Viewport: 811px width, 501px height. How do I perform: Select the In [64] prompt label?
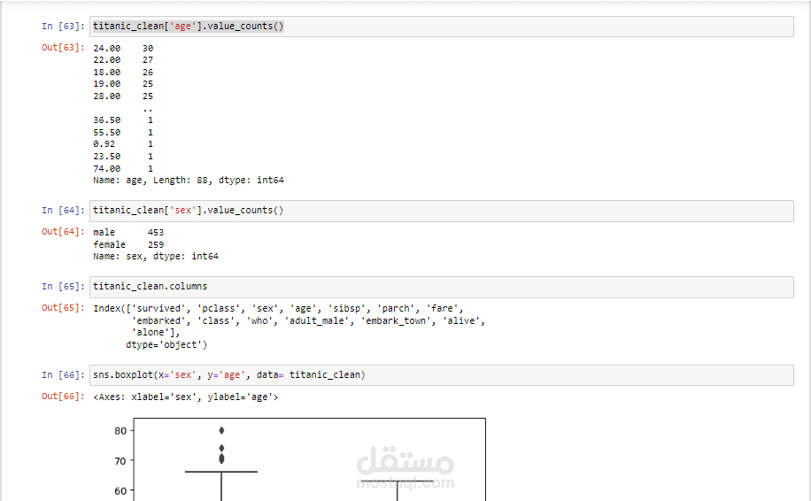[x=63, y=211]
